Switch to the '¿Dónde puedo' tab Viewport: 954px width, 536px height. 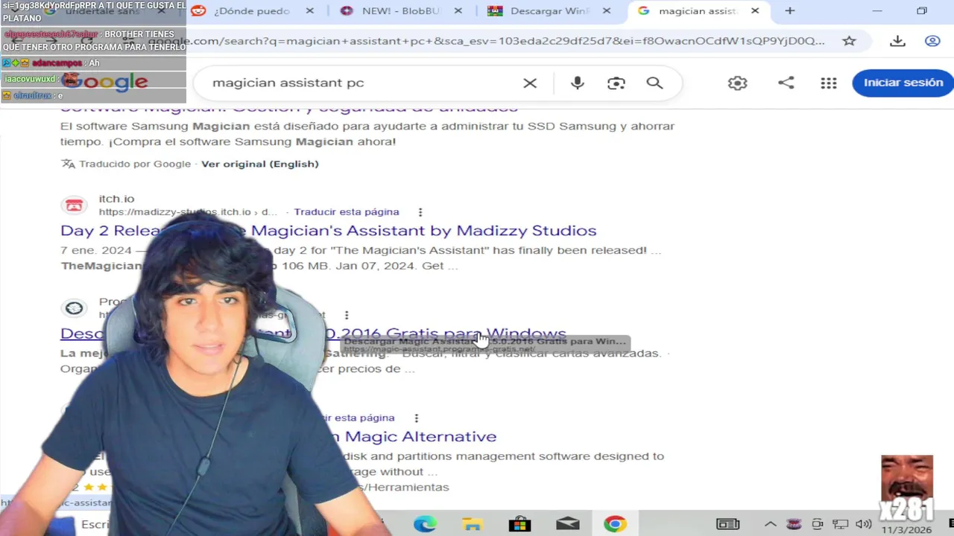[253, 11]
